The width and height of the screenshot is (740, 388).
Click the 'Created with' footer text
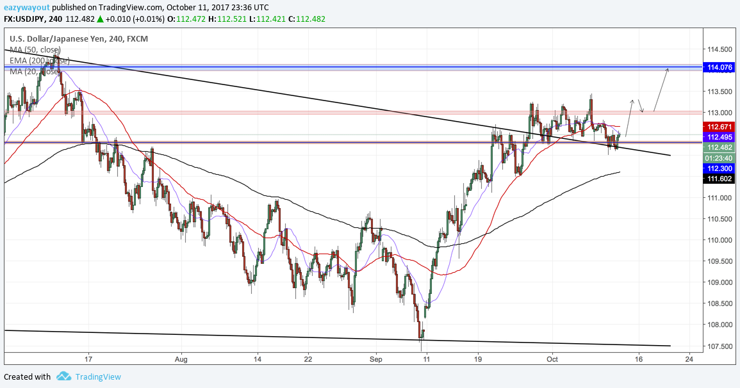click(27, 376)
